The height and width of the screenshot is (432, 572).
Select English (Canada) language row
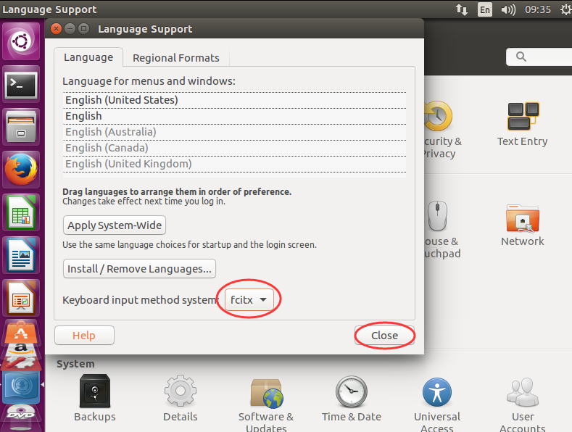coord(234,148)
